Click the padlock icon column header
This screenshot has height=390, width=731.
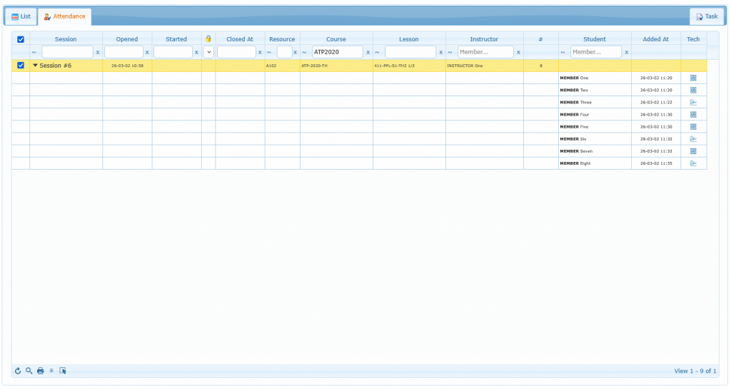pos(208,39)
